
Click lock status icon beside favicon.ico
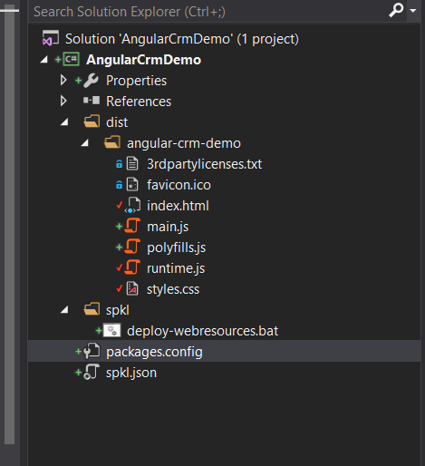(120, 185)
